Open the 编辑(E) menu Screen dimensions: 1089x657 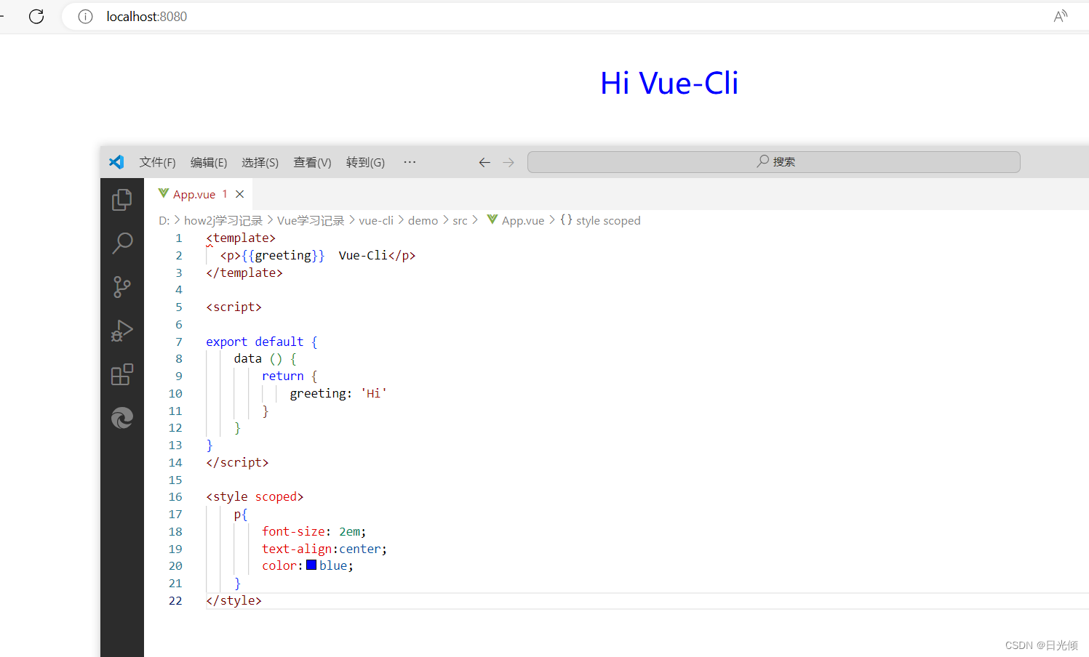(x=209, y=162)
